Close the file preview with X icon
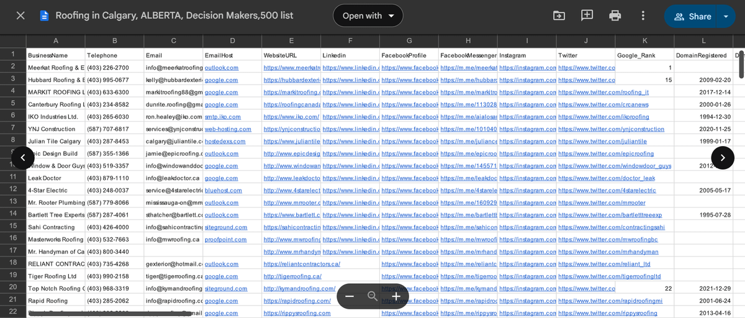745x318 pixels. click(20, 16)
